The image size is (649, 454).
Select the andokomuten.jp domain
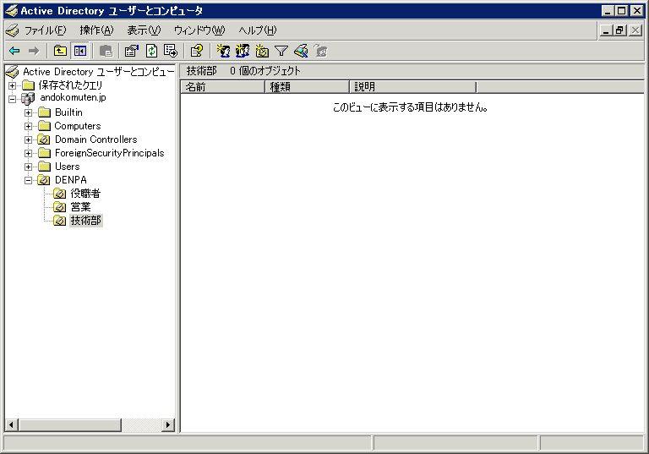point(73,98)
